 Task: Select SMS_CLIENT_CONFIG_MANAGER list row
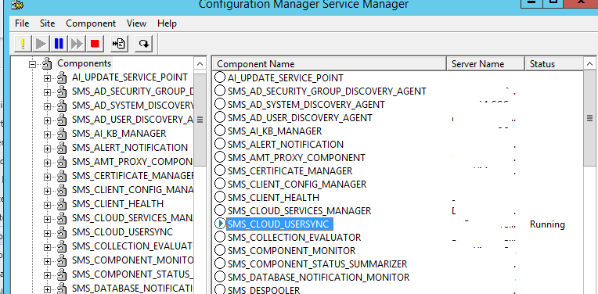point(297,185)
